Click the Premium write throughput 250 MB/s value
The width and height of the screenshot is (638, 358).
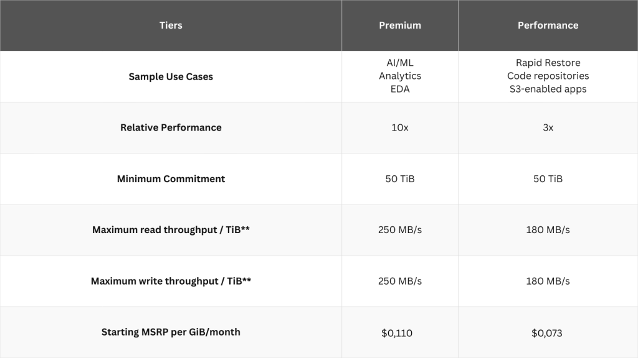click(400, 281)
